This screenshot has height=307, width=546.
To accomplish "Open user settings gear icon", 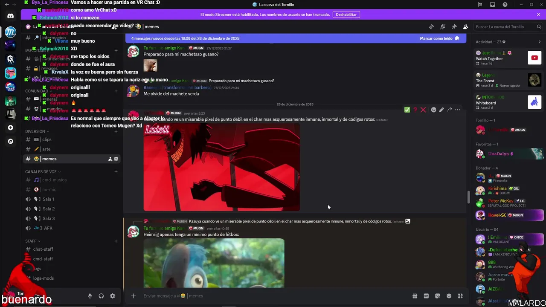I will (x=113, y=296).
